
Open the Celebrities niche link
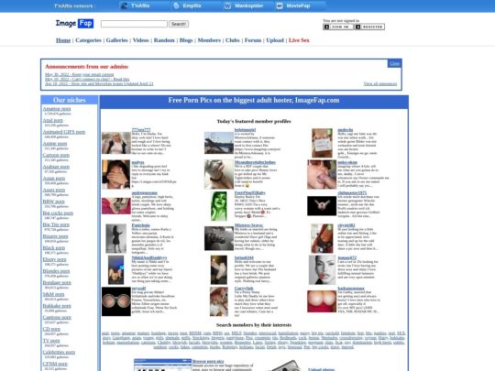point(59,352)
